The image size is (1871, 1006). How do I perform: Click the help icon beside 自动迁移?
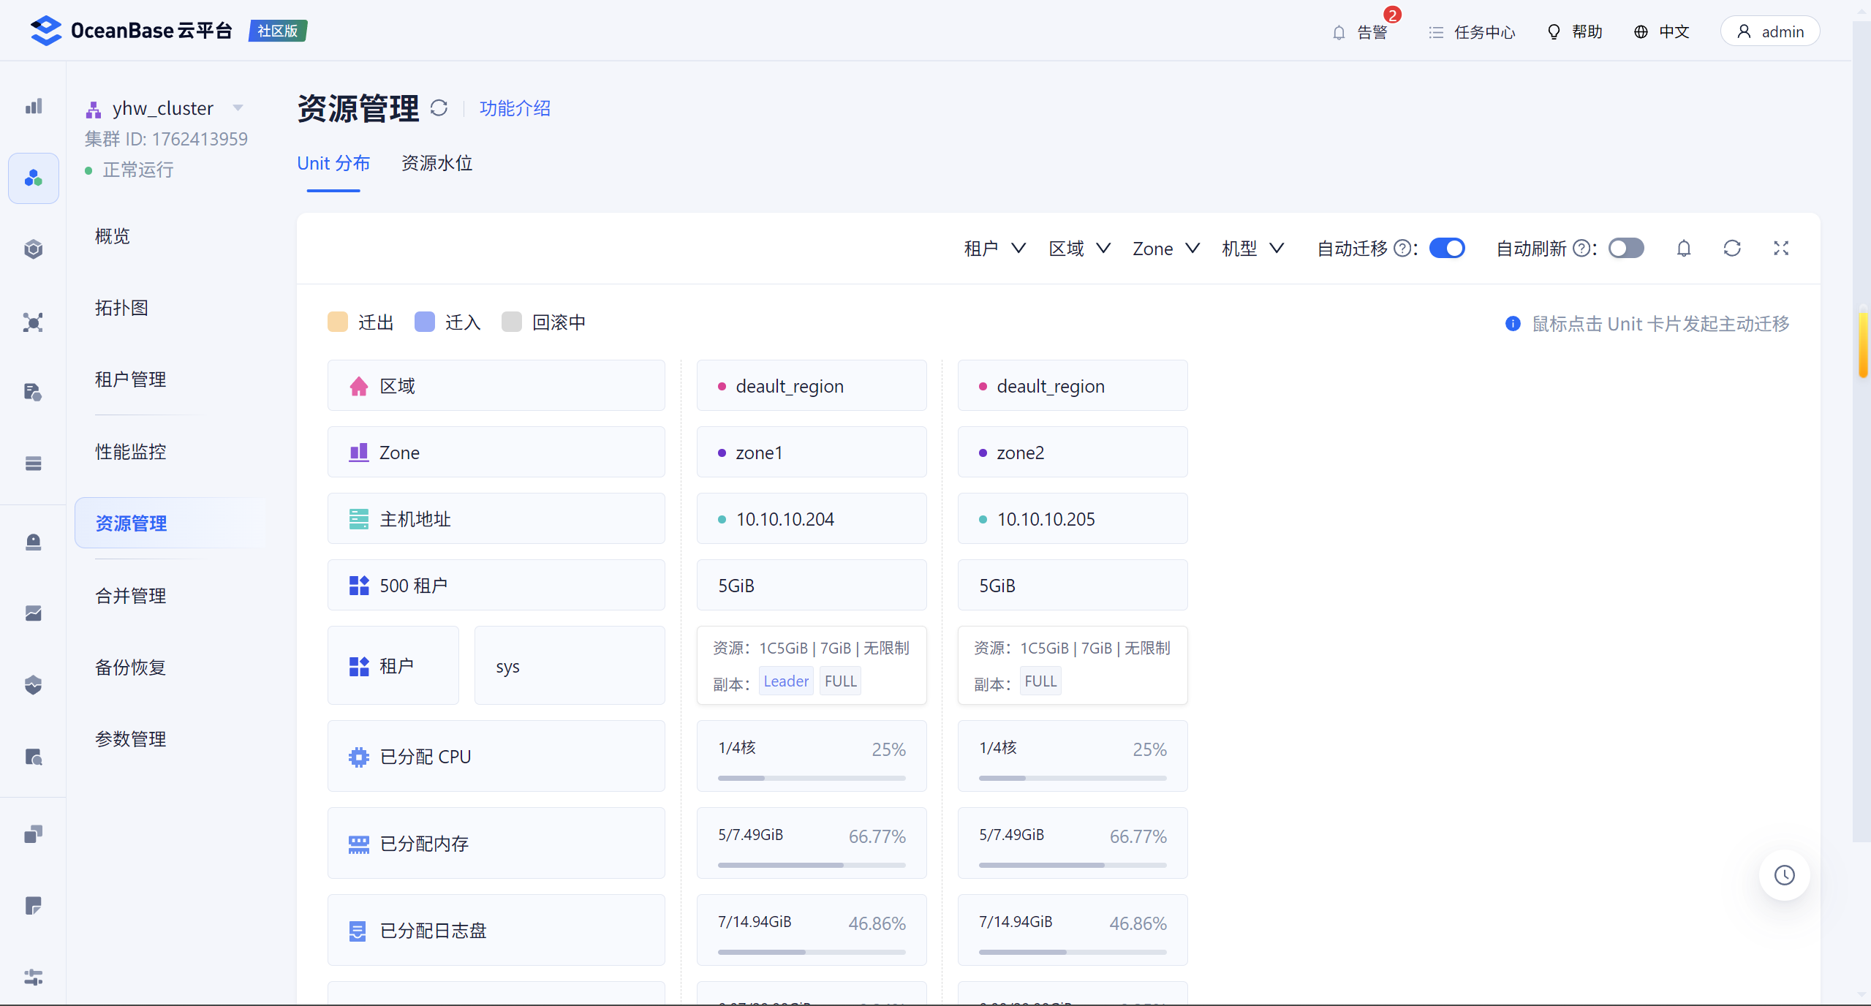coord(1402,249)
